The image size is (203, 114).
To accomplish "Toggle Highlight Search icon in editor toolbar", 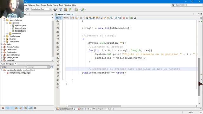I will point(97,18).
